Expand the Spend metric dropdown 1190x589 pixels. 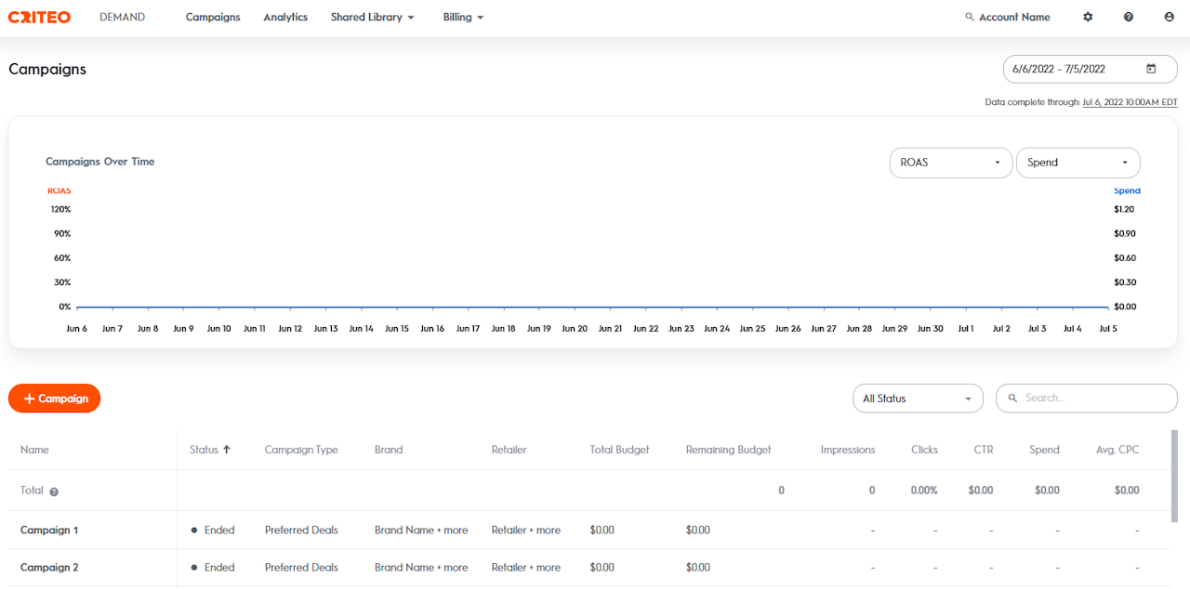pos(1078,163)
